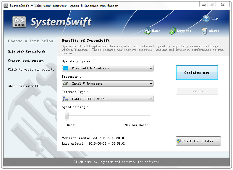Image resolution: width=233 pixels, height=170 pixels.
Task: Click the Version installed 2.6.4.2018 text
Action: pyautogui.click(x=93, y=138)
